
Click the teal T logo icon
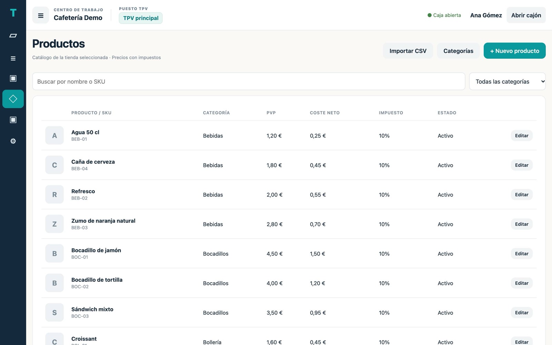pyautogui.click(x=13, y=13)
